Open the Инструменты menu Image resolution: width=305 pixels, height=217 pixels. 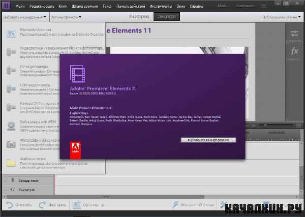(161, 6)
